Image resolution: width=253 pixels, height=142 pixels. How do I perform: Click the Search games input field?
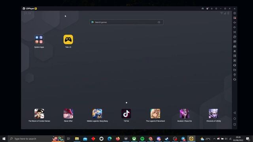tap(126, 22)
